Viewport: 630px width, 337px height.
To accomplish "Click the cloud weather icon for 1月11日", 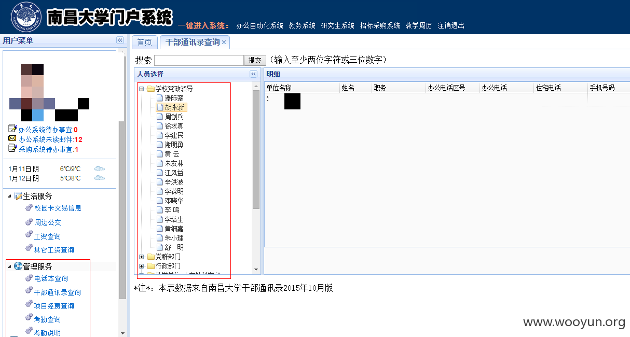I will (100, 168).
